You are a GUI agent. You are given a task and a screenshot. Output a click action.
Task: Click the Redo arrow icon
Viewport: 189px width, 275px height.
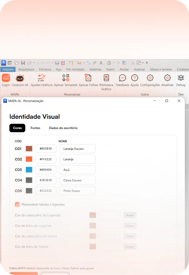tap(48, 63)
